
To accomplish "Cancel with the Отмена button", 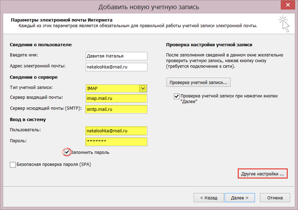I will pos(275,198).
